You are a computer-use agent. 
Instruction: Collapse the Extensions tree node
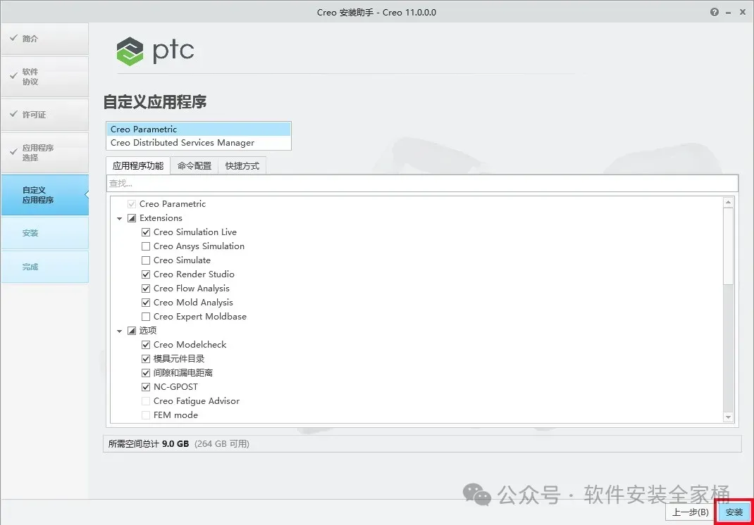tap(119, 219)
